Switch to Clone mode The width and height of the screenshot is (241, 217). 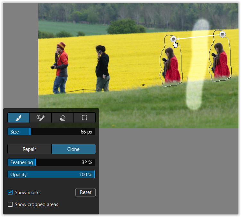(x=73, y=149)
